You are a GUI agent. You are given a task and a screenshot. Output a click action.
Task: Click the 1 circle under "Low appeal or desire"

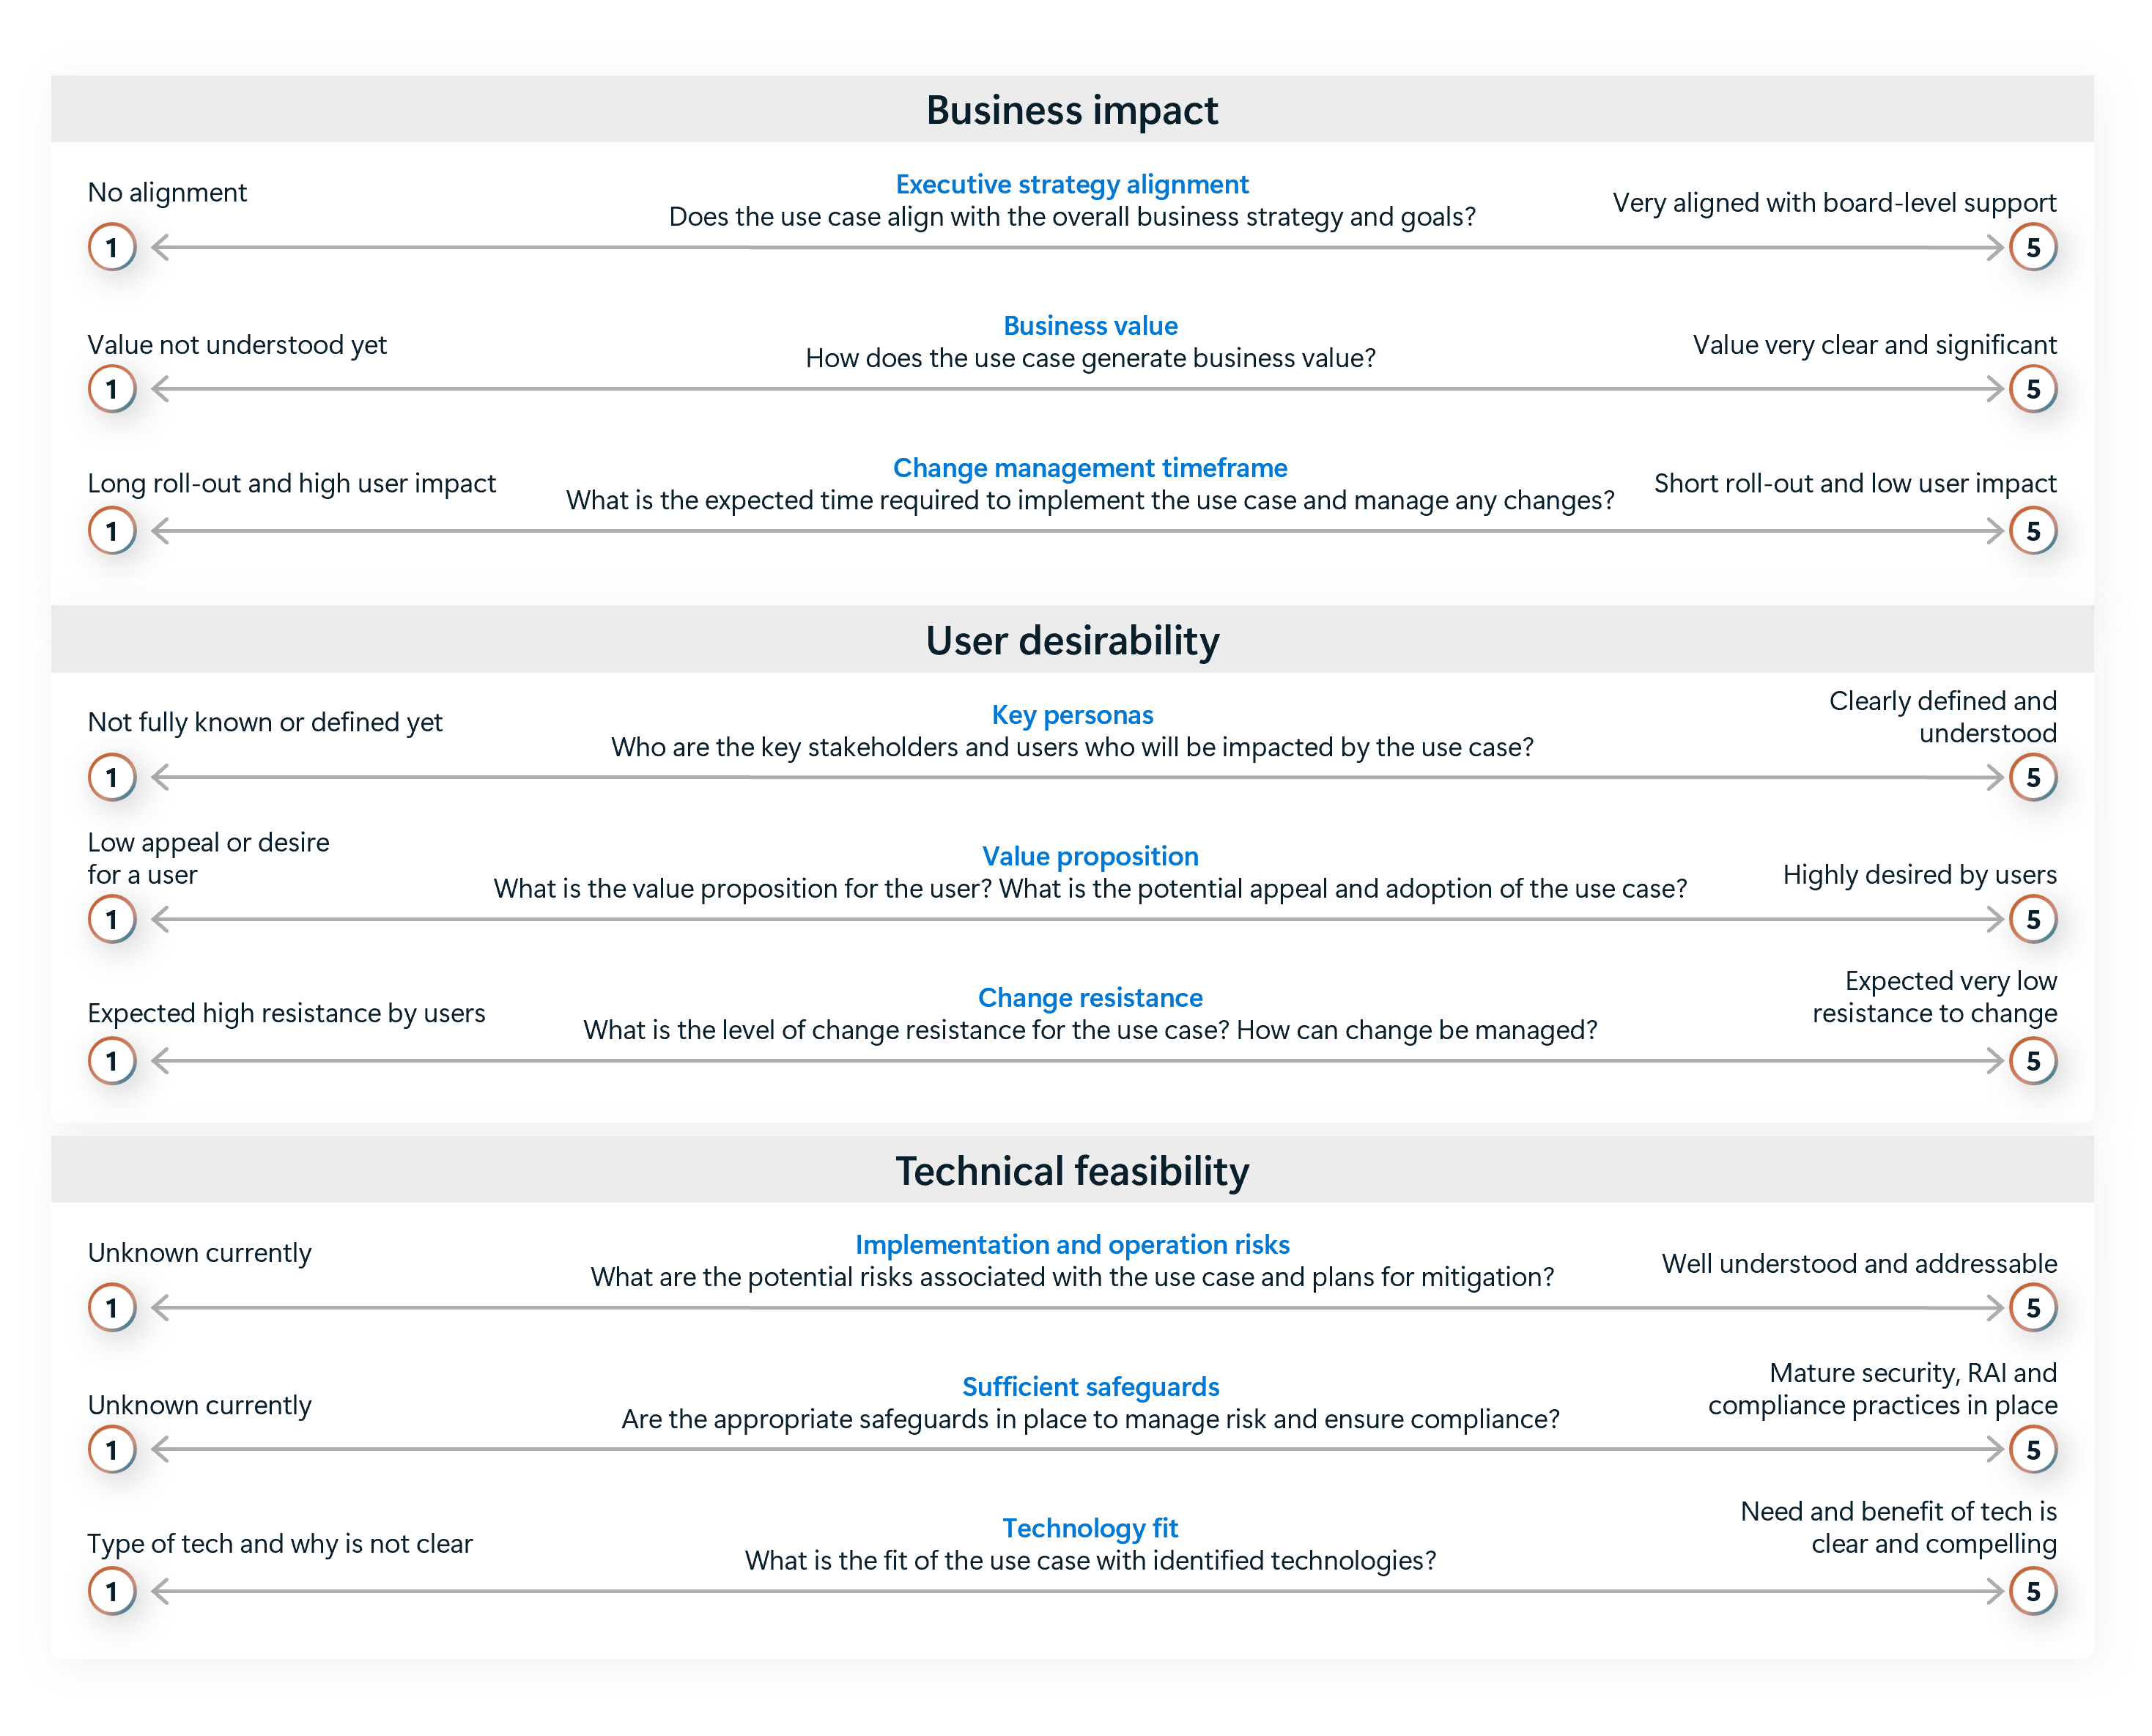coord(112,919)
